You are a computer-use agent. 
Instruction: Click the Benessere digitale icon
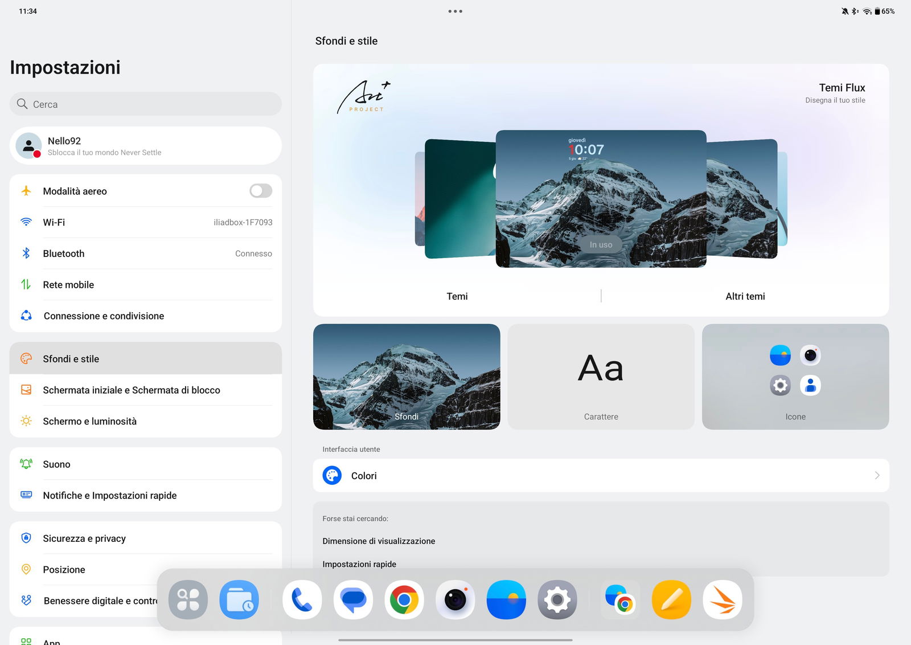26,600
